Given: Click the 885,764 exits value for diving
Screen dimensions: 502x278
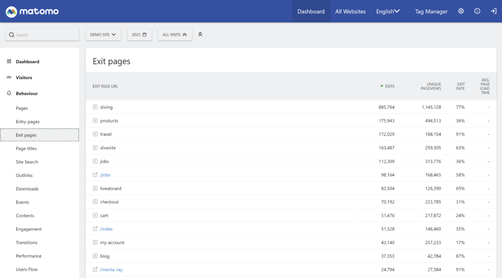Looking at the screenshot, I should coord(386,107).
